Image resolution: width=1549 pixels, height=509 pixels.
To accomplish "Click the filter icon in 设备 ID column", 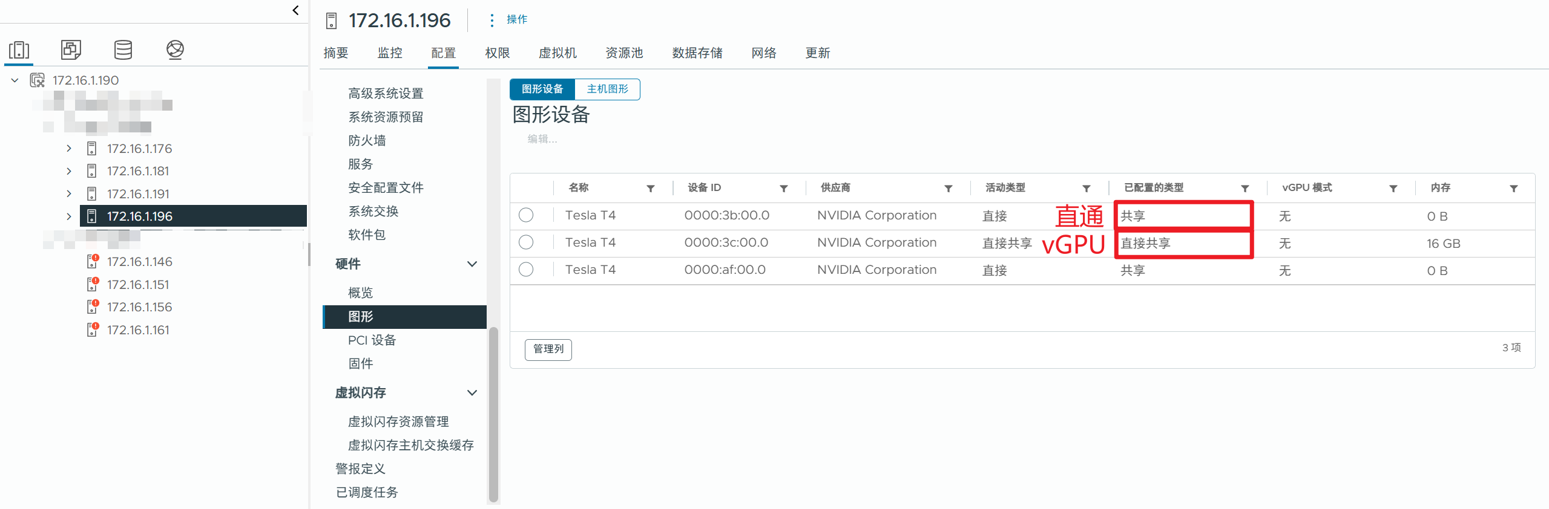I will click(x=783, y=189).
